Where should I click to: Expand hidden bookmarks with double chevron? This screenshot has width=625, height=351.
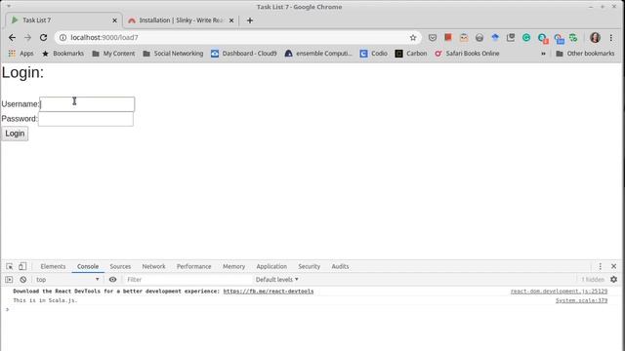coord(543,54)
